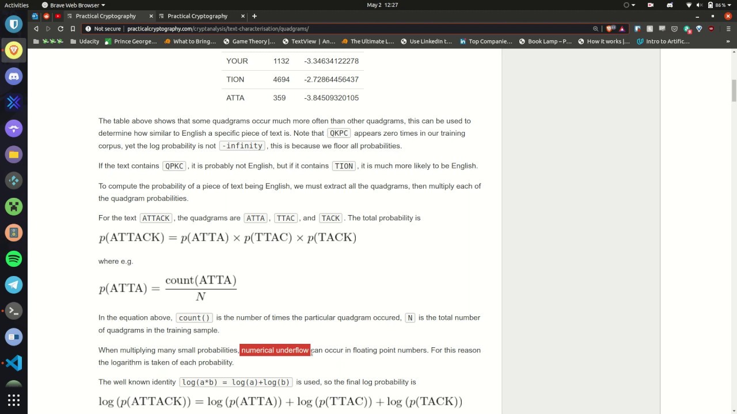Screen dimensions: 737x414
Task: Close the first Practical Cryptography tab
Action: (x=151, y=16)
